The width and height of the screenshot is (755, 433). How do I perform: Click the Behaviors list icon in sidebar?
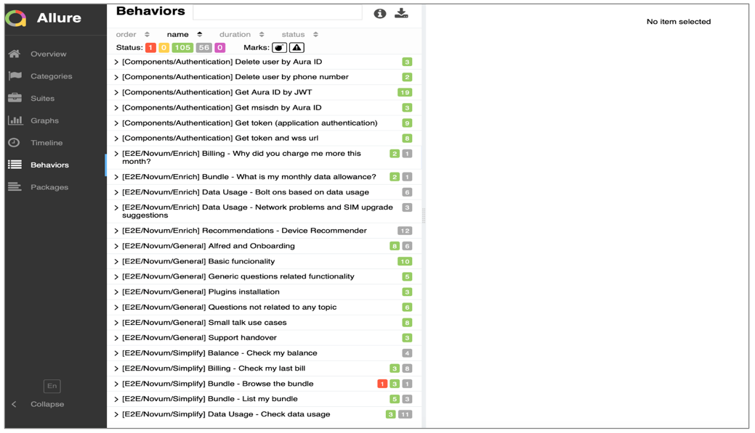tap(15, 165)
